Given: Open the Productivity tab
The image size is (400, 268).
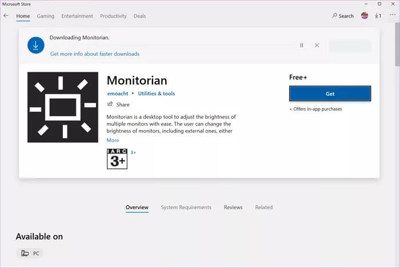Looking at the screenshot, I should [x=113, y=16].
